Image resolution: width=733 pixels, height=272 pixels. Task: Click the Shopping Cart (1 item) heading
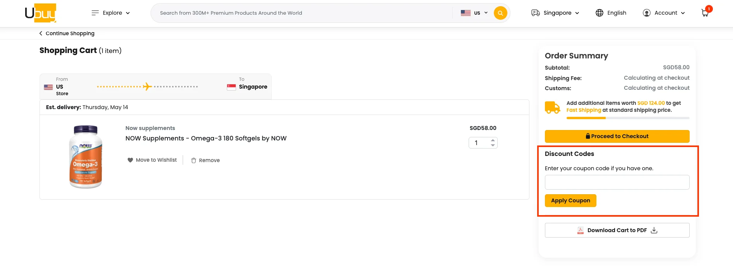pyautogui.click(x=80, y=51)
